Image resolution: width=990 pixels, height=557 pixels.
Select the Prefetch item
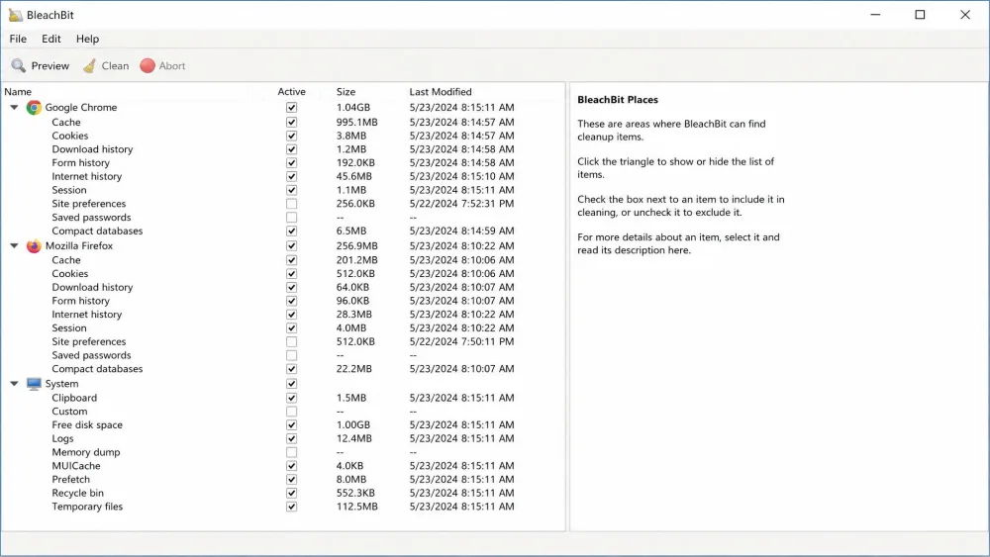click(70, 480)
